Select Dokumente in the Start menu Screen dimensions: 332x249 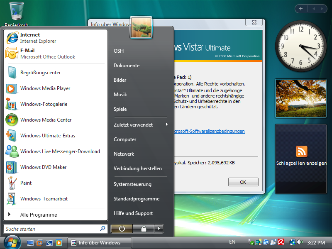[127, 66]
